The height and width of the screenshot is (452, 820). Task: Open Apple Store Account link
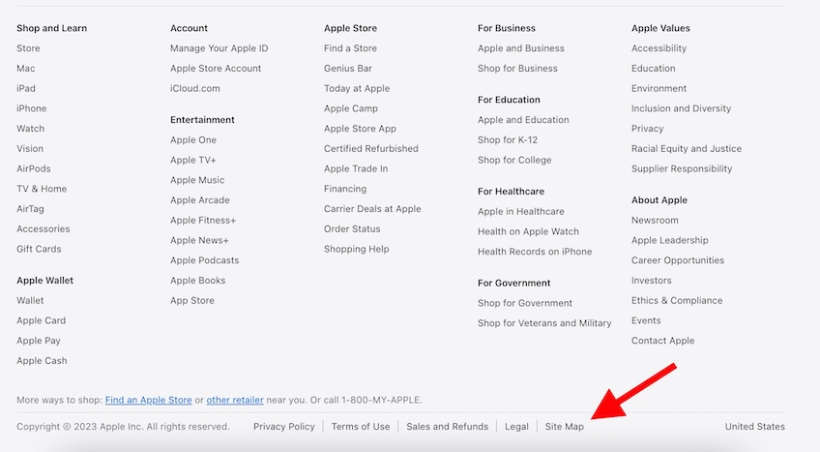coord(216,69)
